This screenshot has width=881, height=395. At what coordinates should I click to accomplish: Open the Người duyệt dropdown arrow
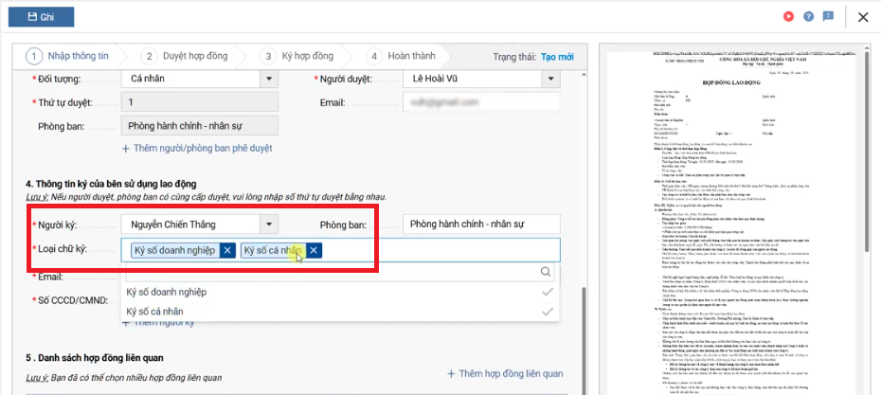coord(550,79)
